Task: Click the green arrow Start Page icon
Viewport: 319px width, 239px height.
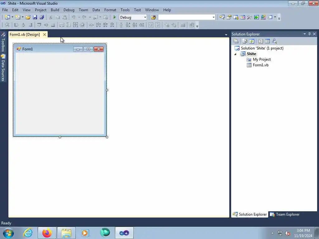Action: pyautogui.click(x=256, y=17)
